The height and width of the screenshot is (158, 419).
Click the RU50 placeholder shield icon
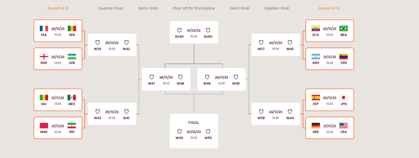pos(208,30)
